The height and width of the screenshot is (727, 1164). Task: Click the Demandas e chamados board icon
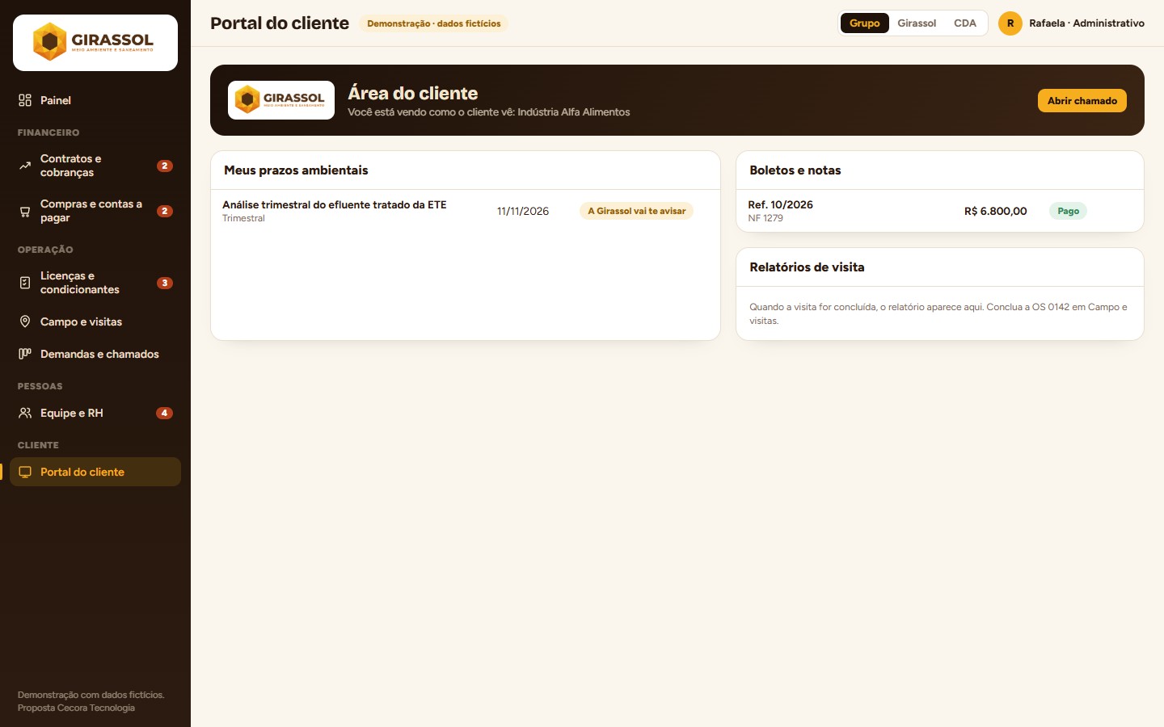tap(25, 354)
